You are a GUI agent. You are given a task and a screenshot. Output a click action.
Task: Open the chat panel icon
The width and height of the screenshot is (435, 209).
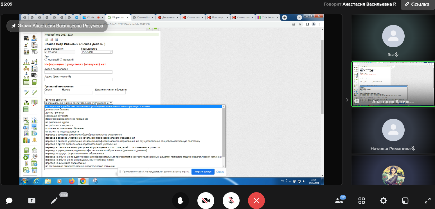click(9, 201)
